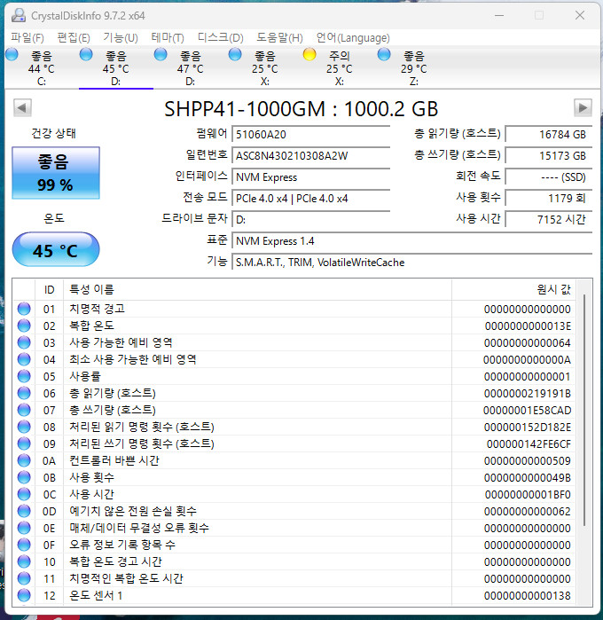This screenshot has height=620, width=603.
Task: Click raw value 00000000001BF0
Action: point(528,495)
